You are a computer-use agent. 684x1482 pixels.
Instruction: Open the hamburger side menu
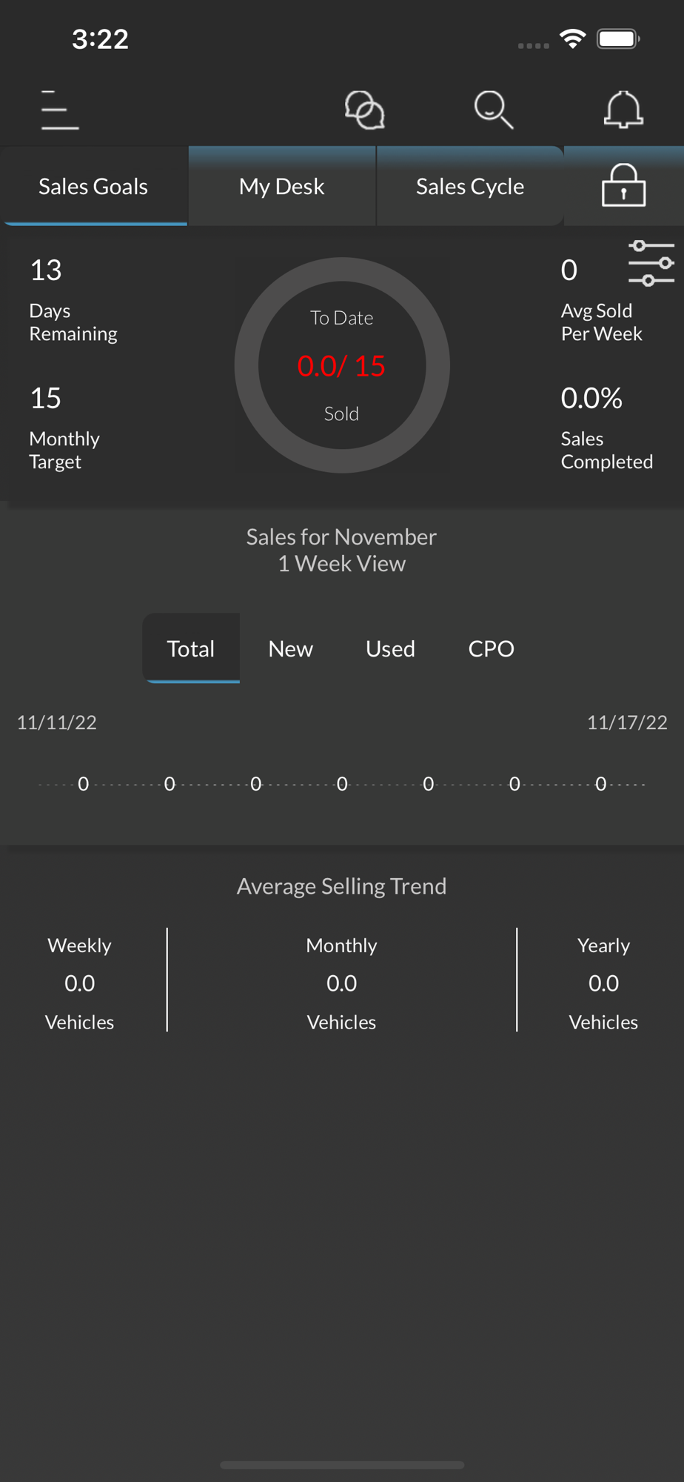[x=59, y=110]
